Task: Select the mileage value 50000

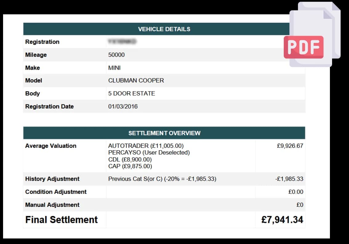Action: point(116,55)
